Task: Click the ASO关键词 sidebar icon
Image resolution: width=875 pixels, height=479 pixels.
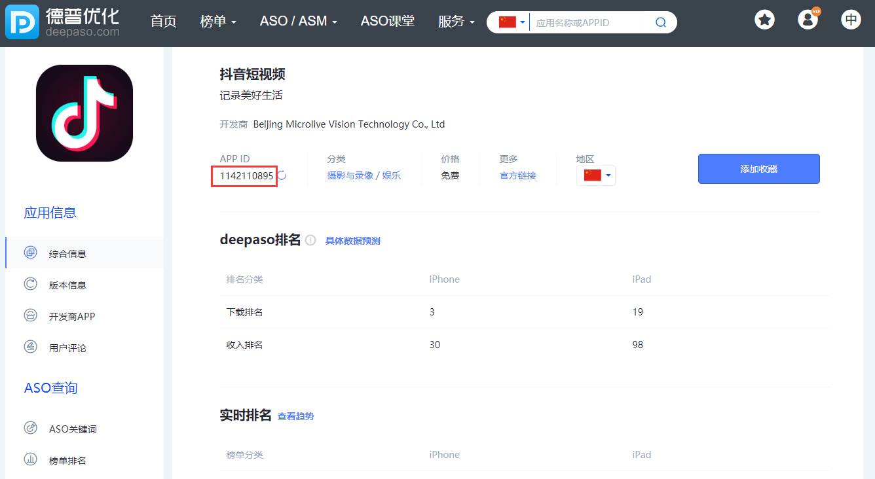Action: tap(31, 428)
